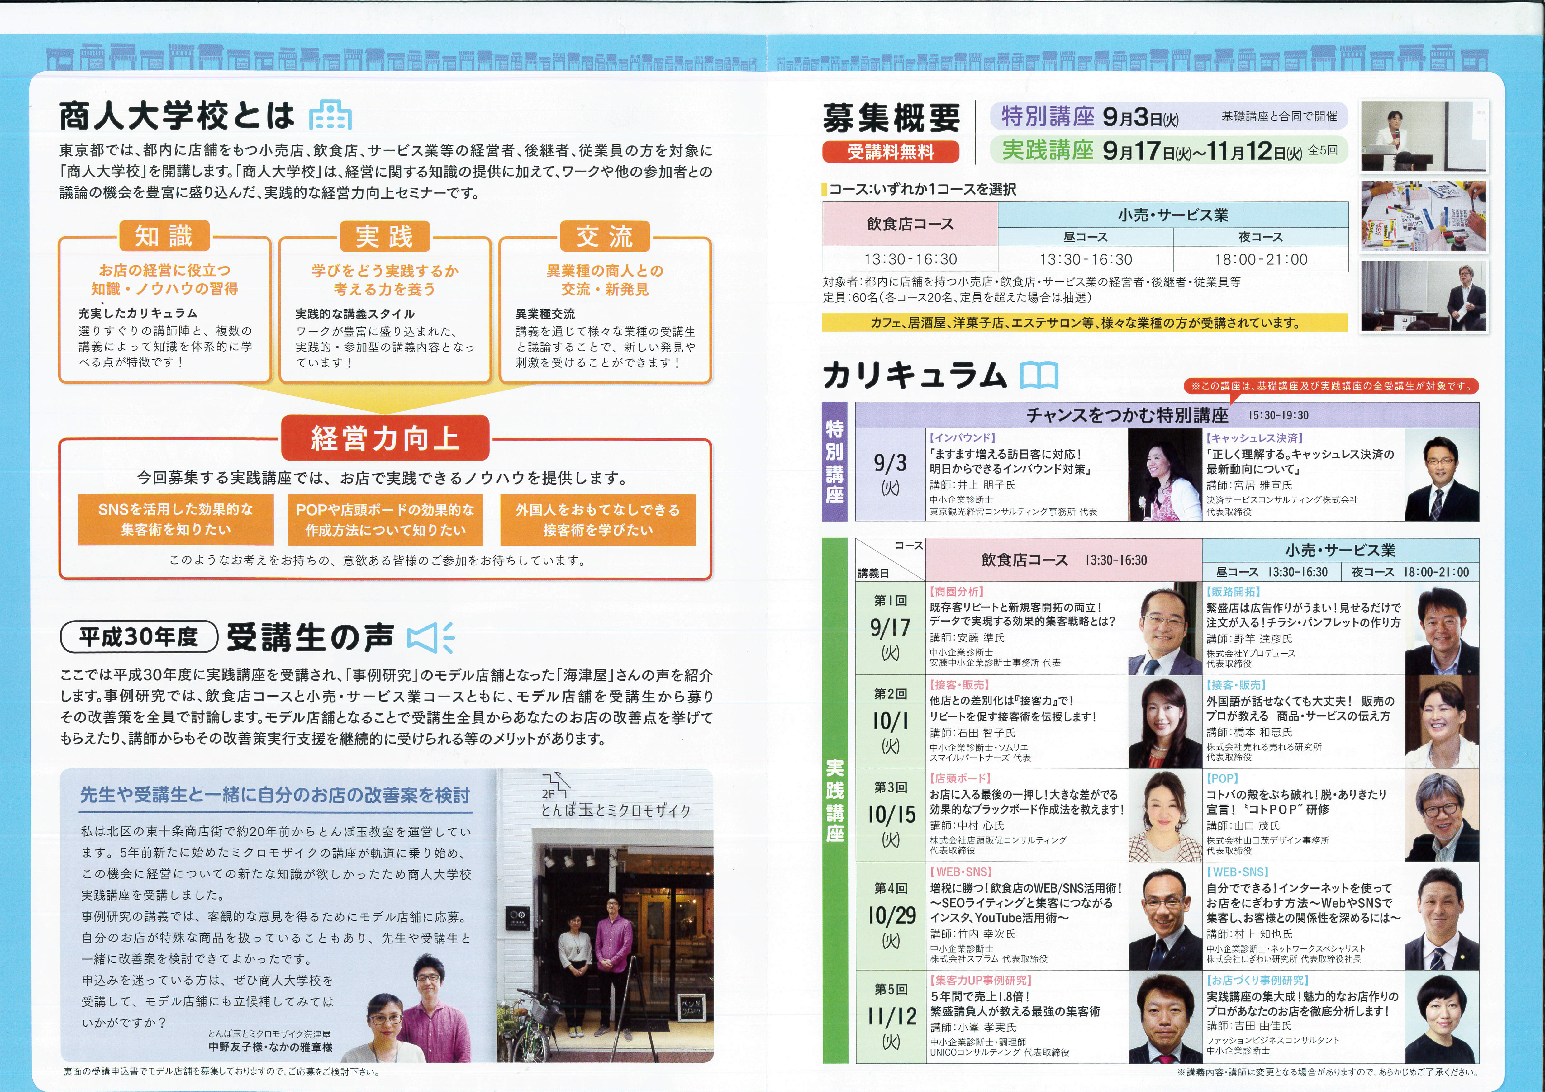The height and width of the screenshot is (1092, 1545).
Task: Click the 第4回 10/29 date cell
Action: (890, 916)
